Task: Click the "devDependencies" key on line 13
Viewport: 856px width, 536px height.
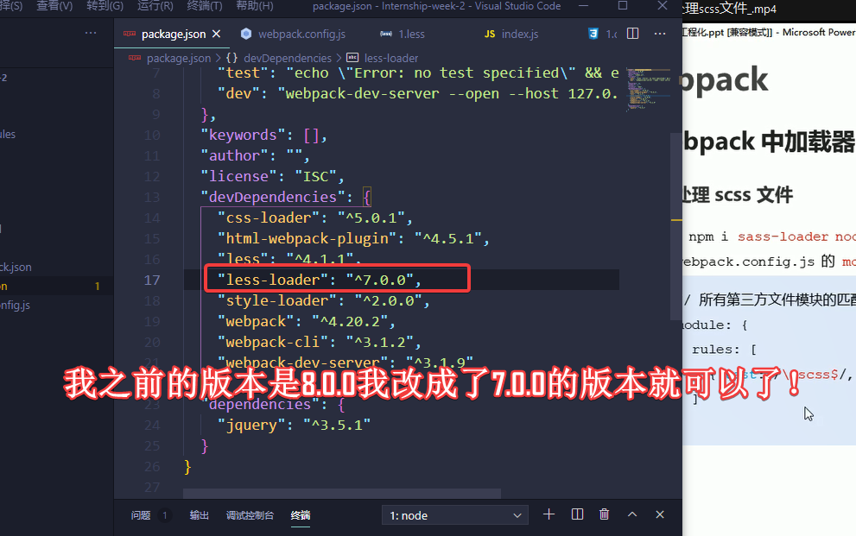Action: coord(272,197)
